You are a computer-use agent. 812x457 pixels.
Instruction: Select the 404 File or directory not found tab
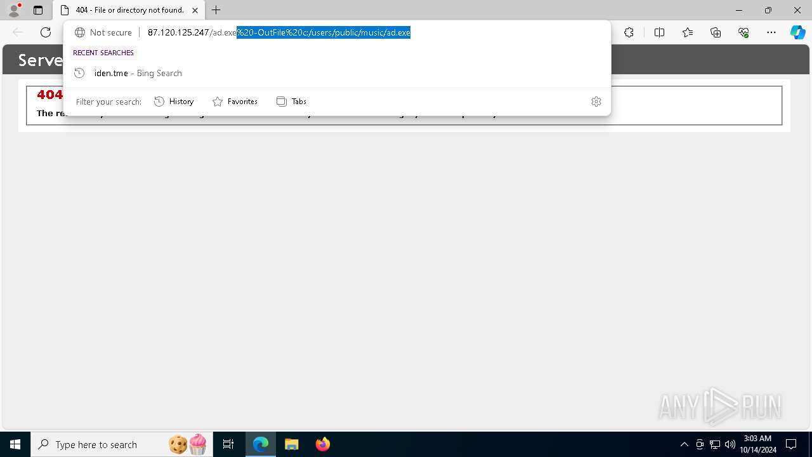click(129, 10)
